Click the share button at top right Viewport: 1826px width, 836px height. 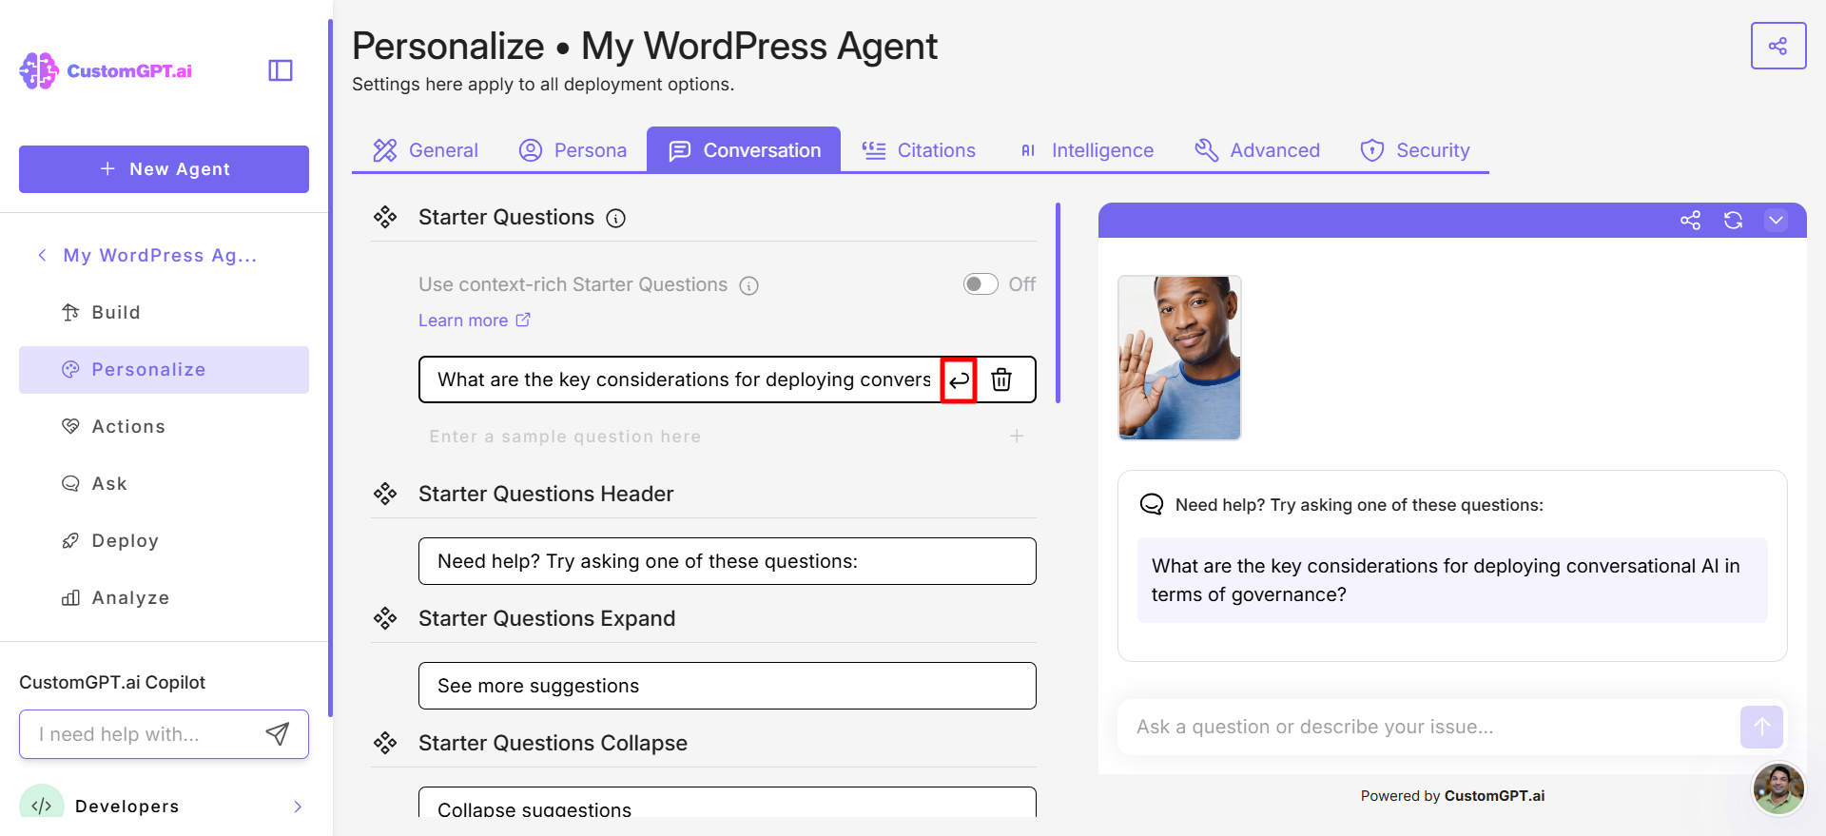tap(1777, 46)
